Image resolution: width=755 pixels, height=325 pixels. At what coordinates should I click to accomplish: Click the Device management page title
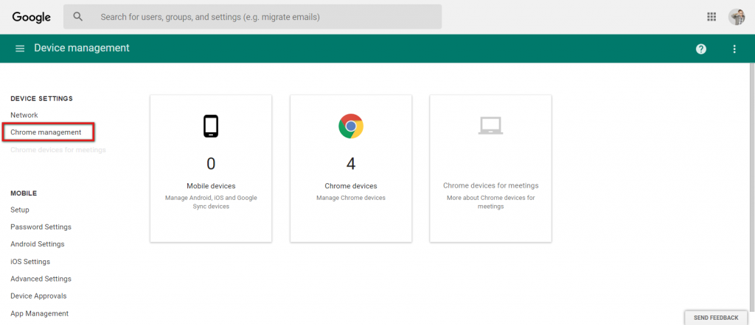[82, 48]
